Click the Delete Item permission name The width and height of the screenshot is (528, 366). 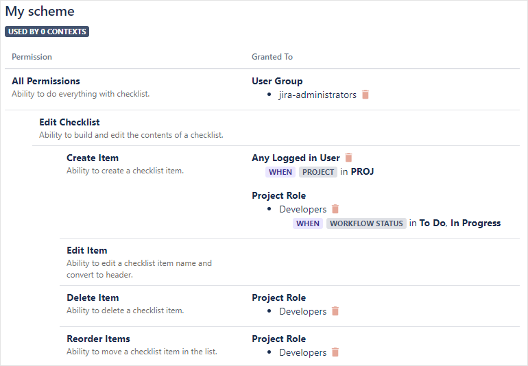(x=93, y=297)
